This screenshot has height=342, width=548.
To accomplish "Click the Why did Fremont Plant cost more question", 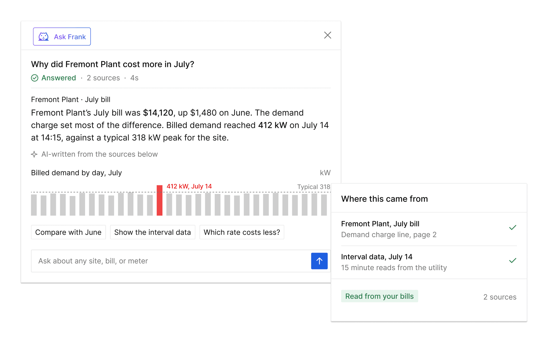I will coord(113,64).
